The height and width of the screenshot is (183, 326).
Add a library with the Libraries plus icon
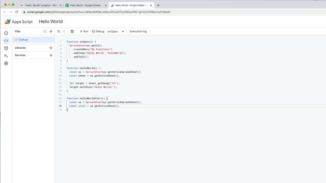(x=51, y=48)
